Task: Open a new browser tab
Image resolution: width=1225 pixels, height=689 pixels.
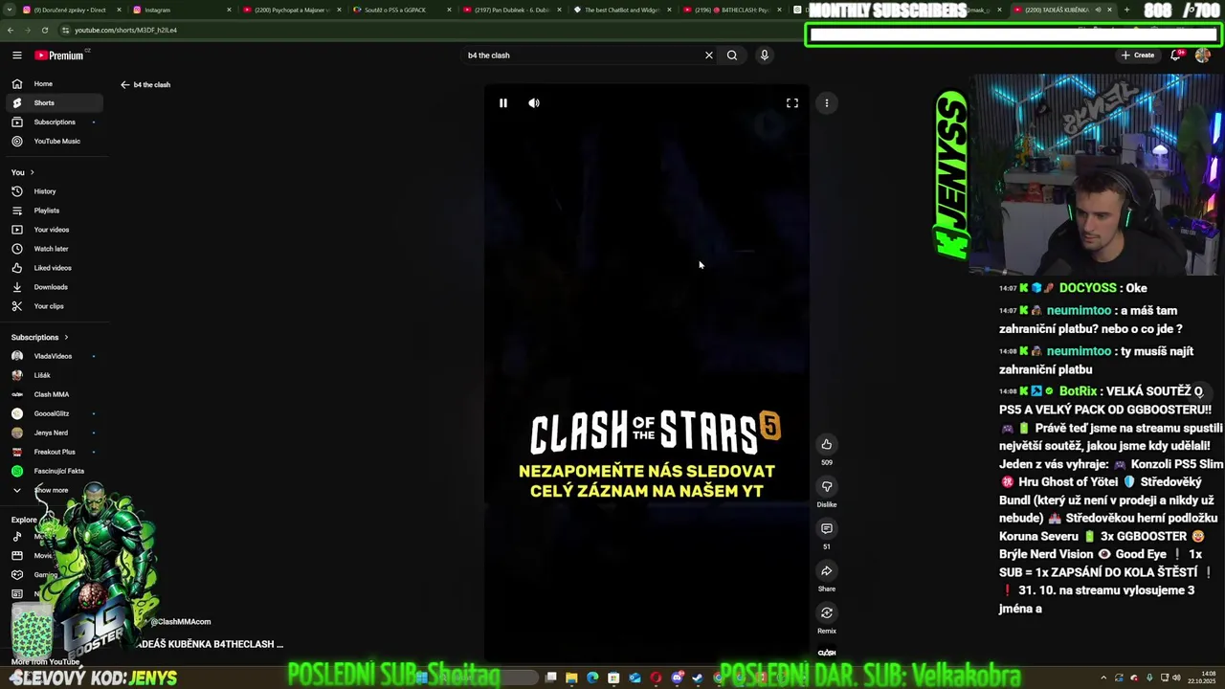Action: (x=1126, y=10)
